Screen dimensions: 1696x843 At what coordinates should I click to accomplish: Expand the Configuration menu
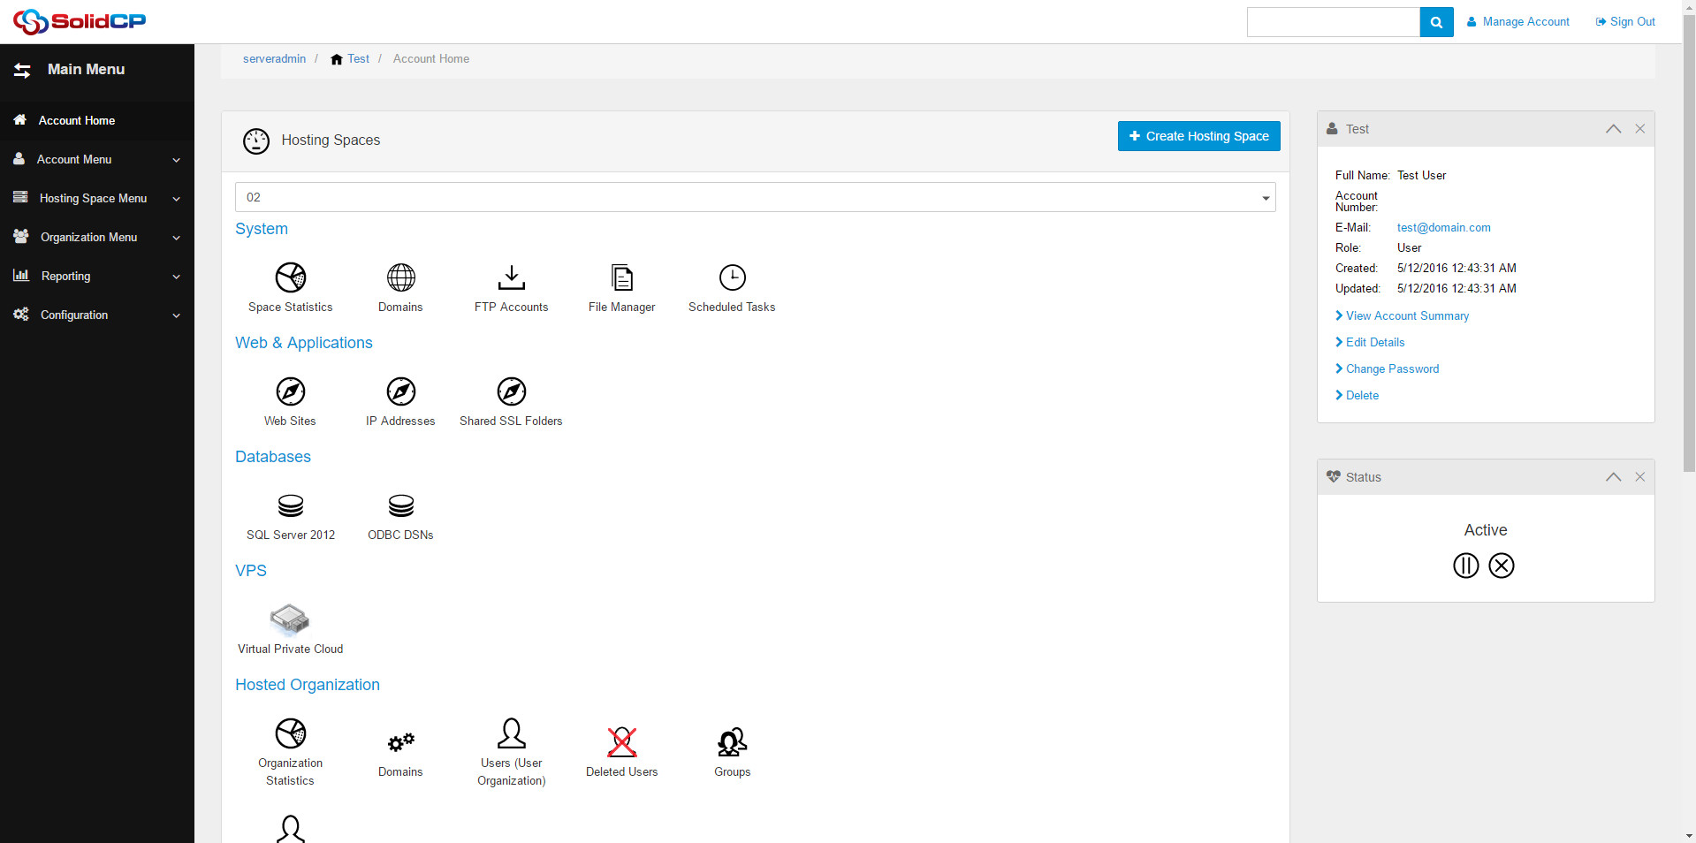point(97,315)
